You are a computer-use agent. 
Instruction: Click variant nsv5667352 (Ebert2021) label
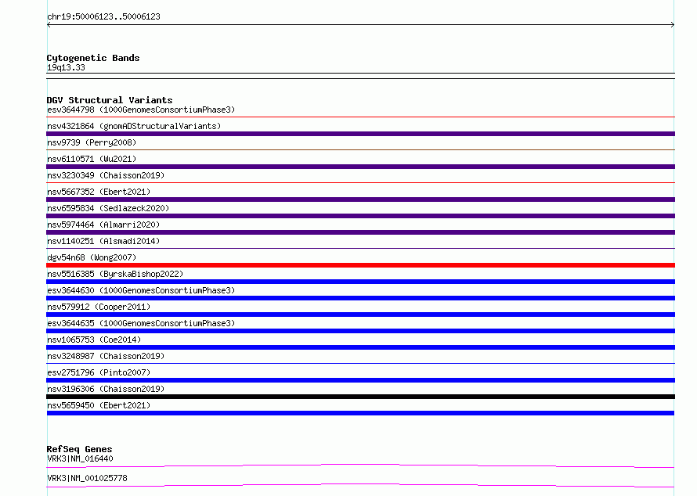pos(99,192)
